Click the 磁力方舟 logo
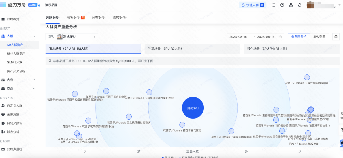 click(13, 5)
